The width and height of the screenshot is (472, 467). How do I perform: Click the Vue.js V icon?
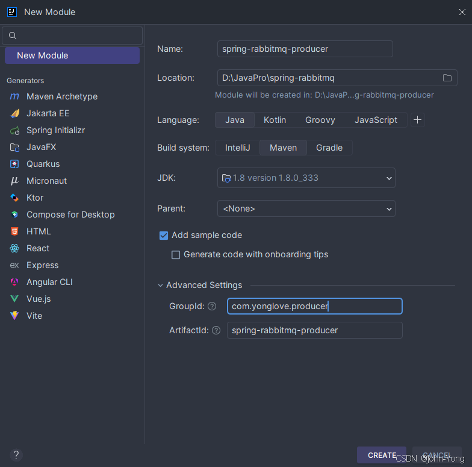click(x=14, y=299)
